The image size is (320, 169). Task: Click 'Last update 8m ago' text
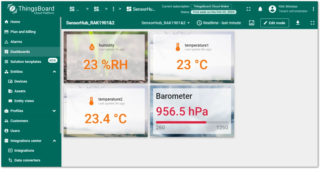pos(198,49)
